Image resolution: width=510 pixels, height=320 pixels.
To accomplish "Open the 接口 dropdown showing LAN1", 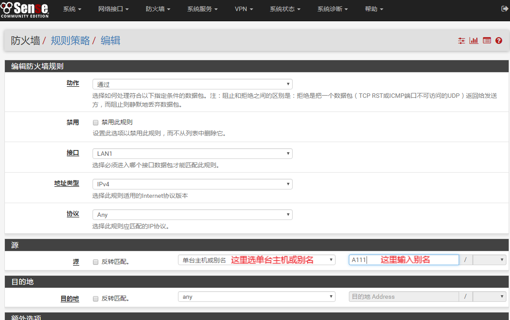I will pos(192,154).
